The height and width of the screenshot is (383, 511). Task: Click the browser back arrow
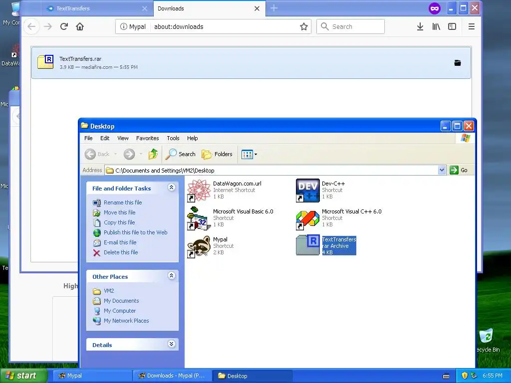point(31,26)
